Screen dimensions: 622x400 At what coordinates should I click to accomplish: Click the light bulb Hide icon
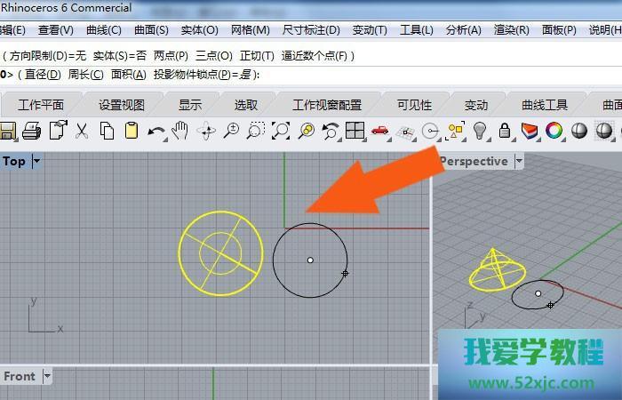point(481,132)
